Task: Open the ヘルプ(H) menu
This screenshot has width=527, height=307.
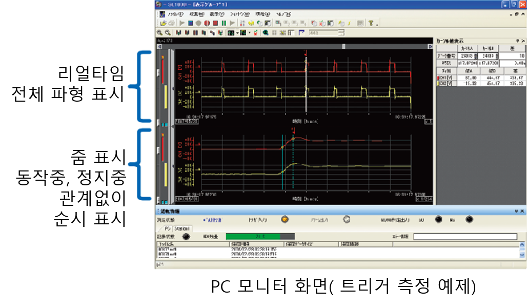Action: point(283,14)
